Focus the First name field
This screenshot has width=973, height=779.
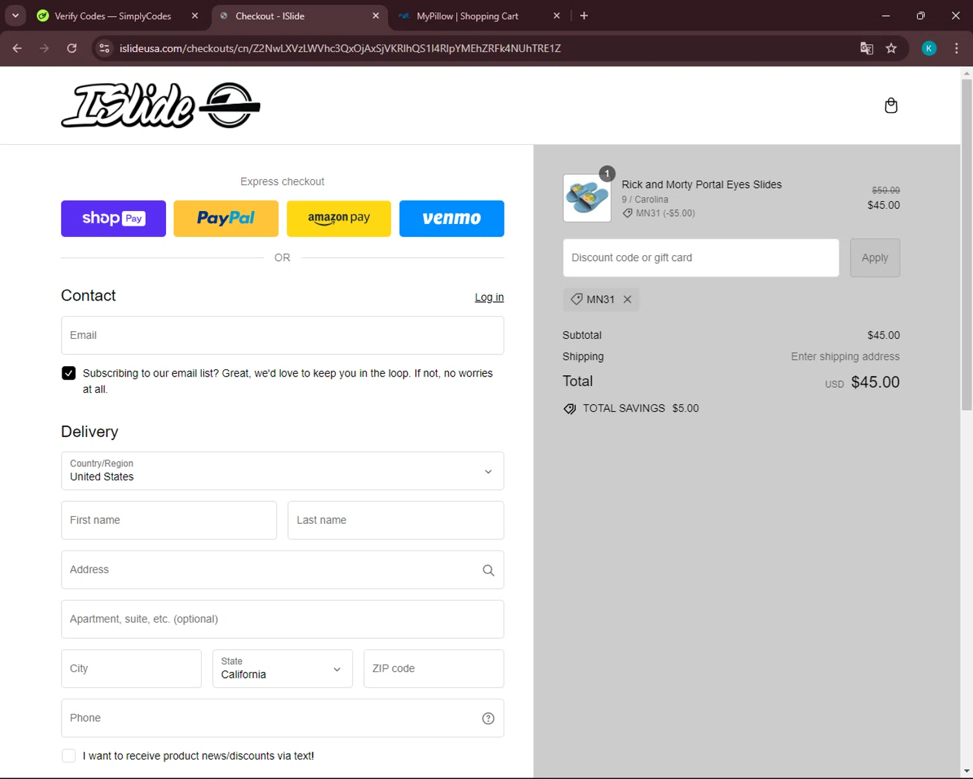tap(169, 520)
